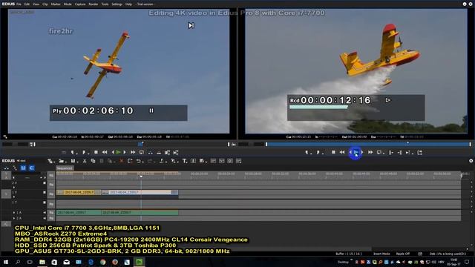Open the Settings menu
Screen dimensions: 475x267
117,4
